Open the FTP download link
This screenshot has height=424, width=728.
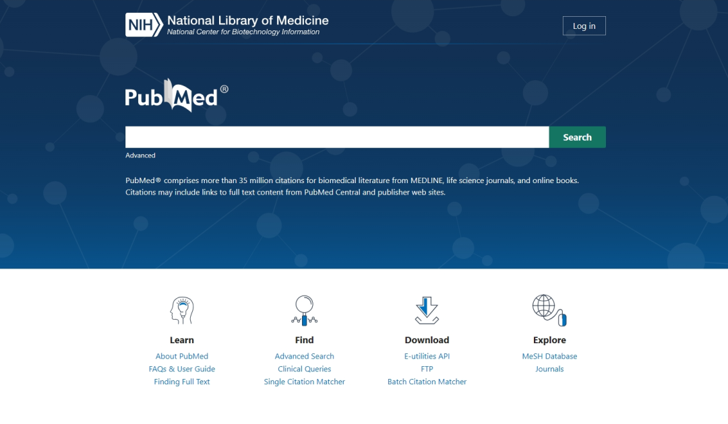click(427, 369)
